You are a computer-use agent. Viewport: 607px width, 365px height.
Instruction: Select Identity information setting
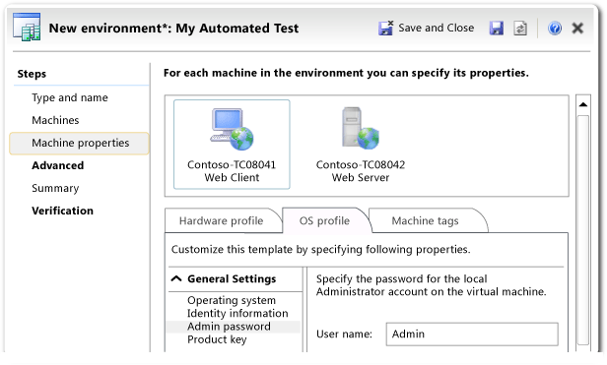pos(237,313)
